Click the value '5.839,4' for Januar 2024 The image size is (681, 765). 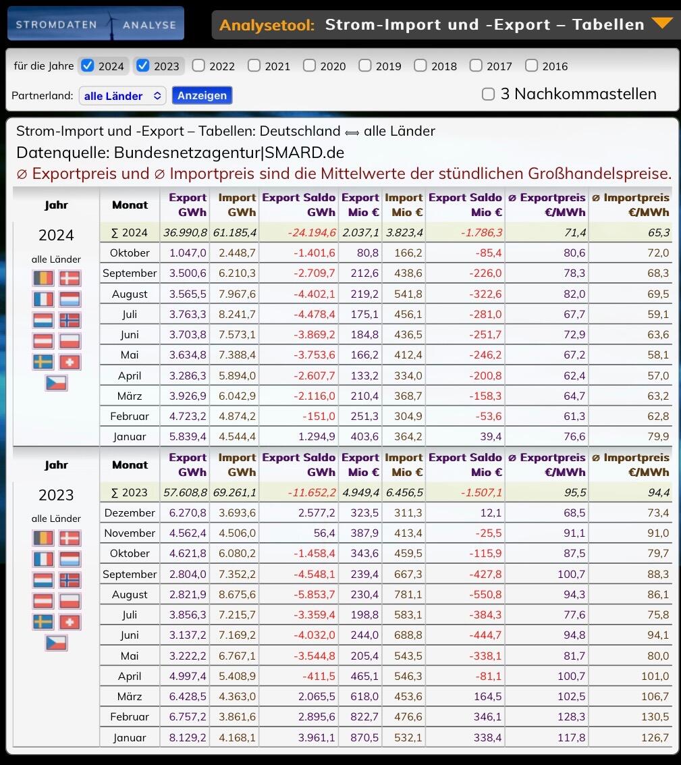point(188,437)
